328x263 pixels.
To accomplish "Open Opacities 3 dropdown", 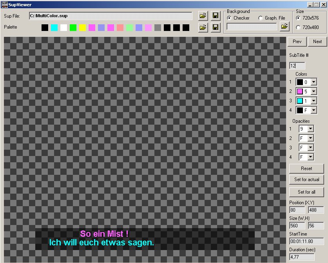I will 311,147.
